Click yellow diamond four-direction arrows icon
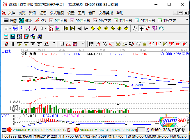Image resolution: width=190 pixels, height=140 pixels. click(x=126, y=28)
